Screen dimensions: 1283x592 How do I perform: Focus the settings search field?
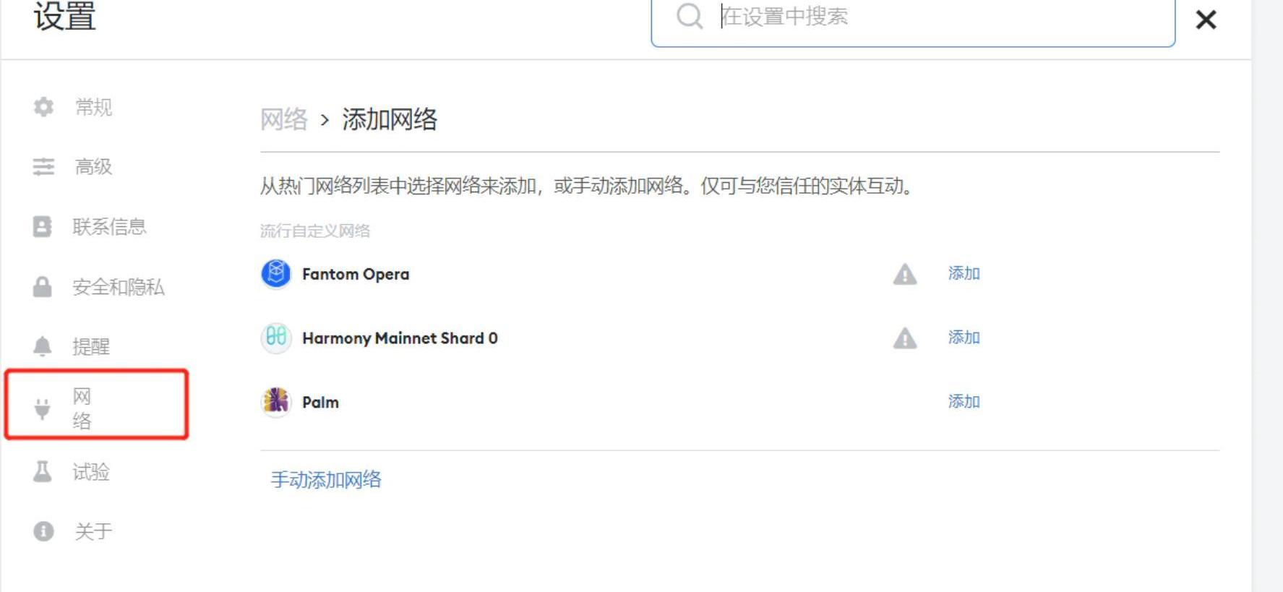(913, 17)
